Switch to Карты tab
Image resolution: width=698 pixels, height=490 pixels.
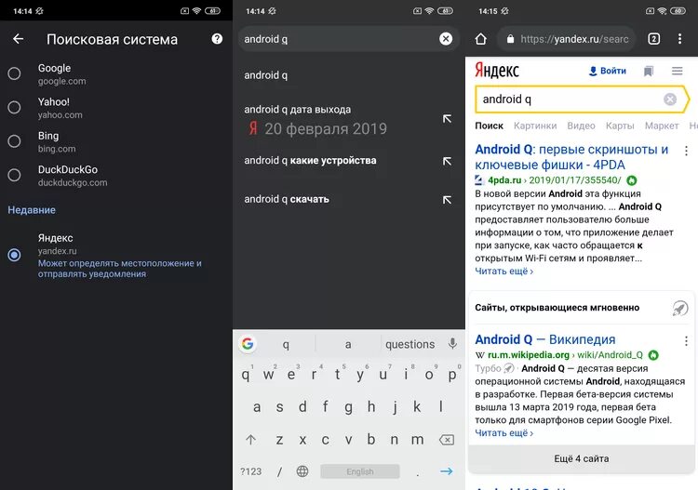(x=620, y=126)
